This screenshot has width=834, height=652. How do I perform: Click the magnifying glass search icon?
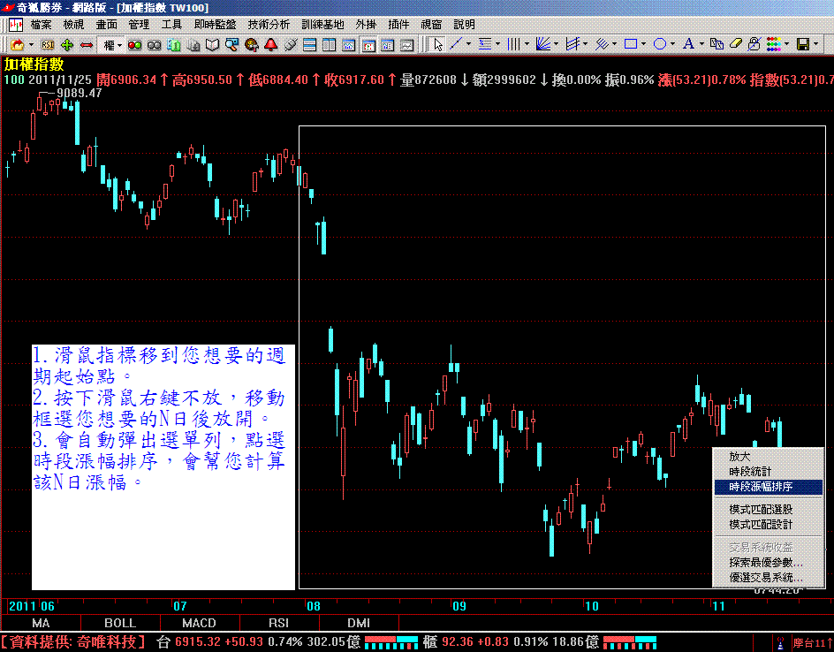[x=231, y=45]
